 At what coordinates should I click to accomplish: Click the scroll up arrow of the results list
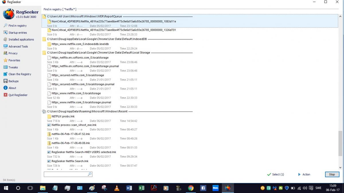pyautogui.click(x=341, y=16)
